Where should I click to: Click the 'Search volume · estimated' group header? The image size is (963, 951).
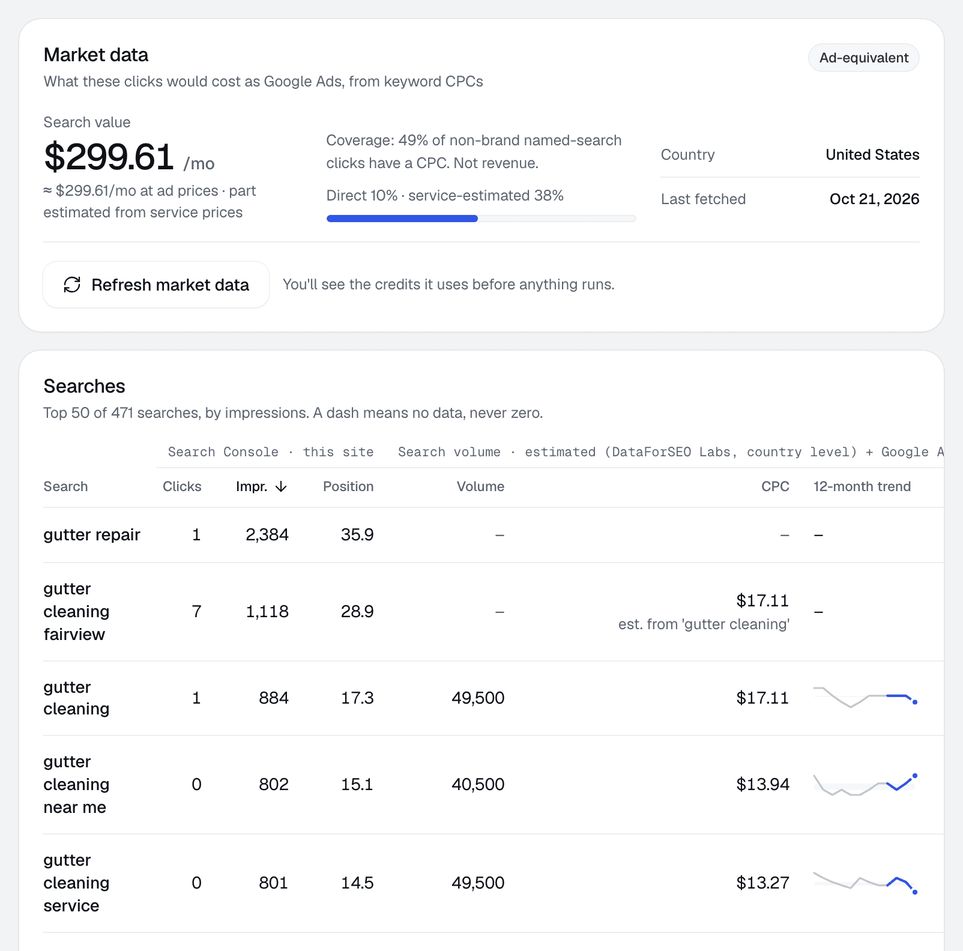pos(671,451)
